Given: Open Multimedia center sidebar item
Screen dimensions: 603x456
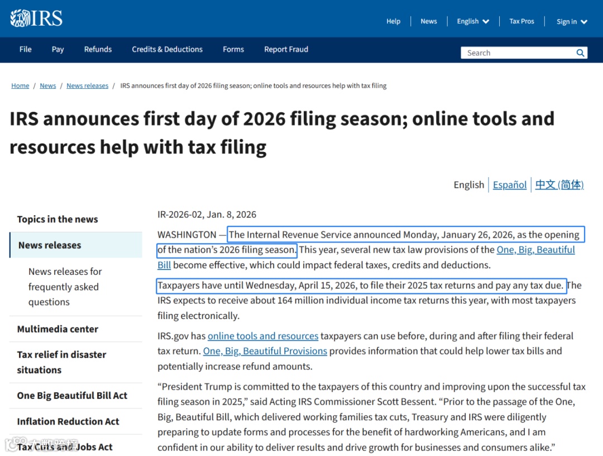Looking at the screenshot, I should [58, 329].
